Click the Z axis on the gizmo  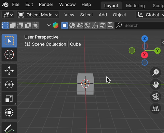coord(145,39)
